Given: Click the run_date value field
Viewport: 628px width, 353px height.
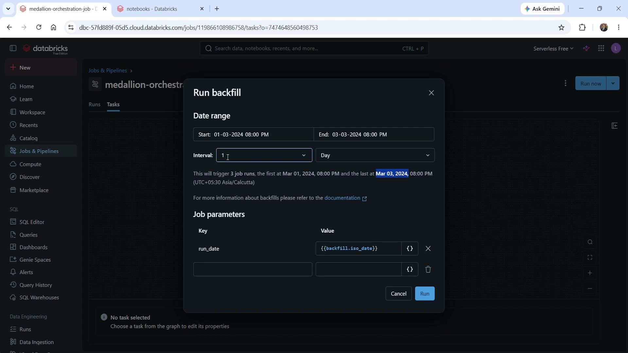Looking at the screenshot, I should (358, 249).
